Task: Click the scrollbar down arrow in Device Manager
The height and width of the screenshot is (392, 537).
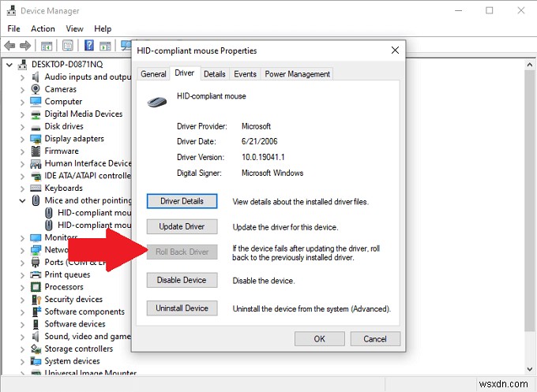Action: pos(529,369)
